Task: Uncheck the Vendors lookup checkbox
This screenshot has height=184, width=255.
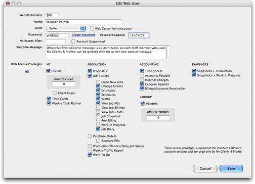Action: pos(143,104)
